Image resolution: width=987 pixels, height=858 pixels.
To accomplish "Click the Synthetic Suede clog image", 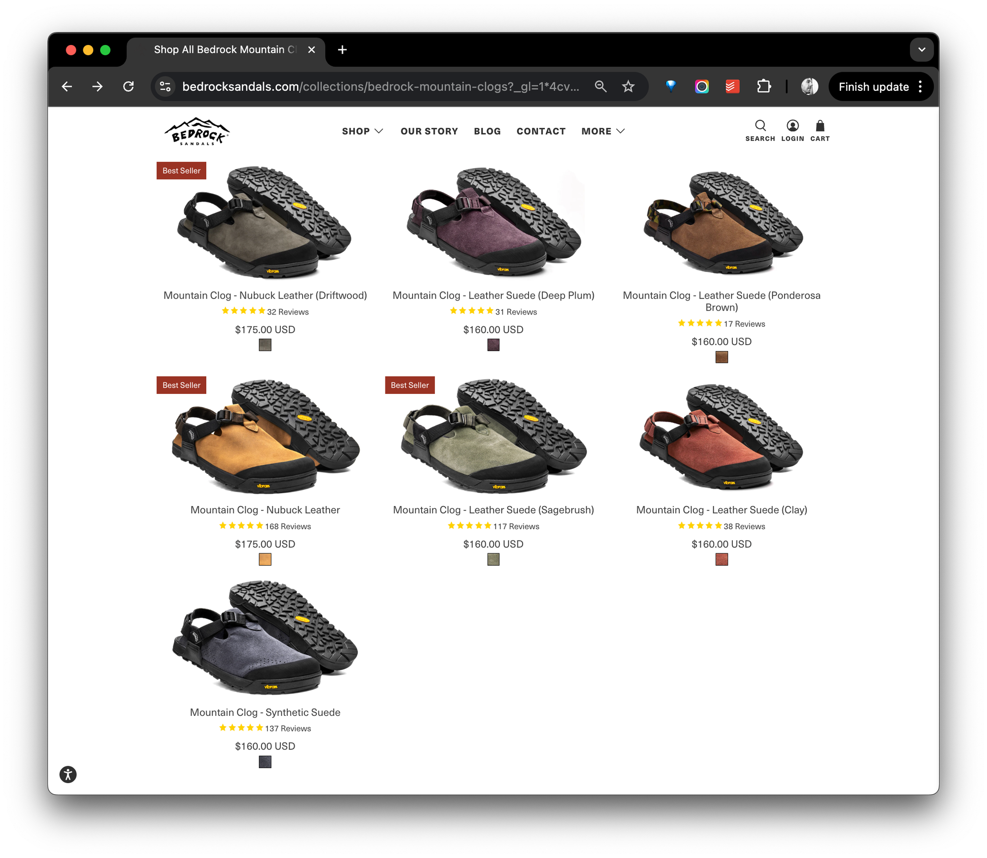I will point(265,638).
